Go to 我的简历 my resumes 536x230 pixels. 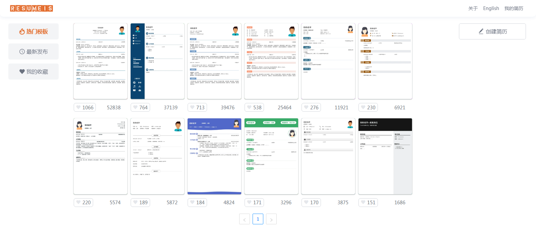pyautogui.click(x=514, y=8)
